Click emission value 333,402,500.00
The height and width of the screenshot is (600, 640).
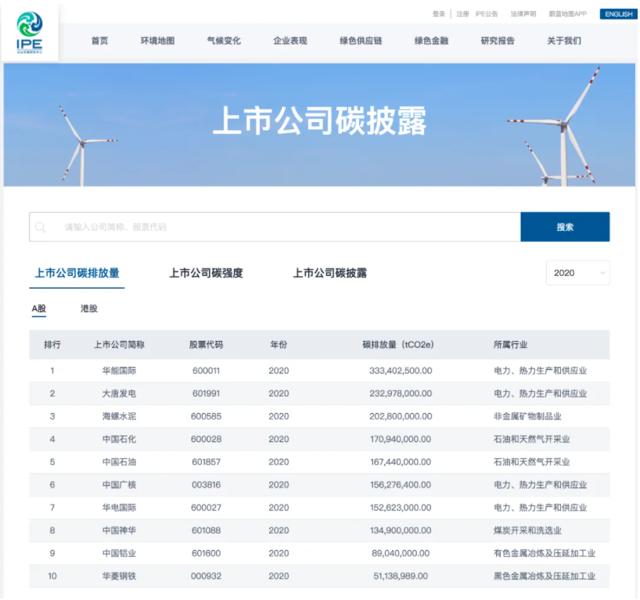401,371
